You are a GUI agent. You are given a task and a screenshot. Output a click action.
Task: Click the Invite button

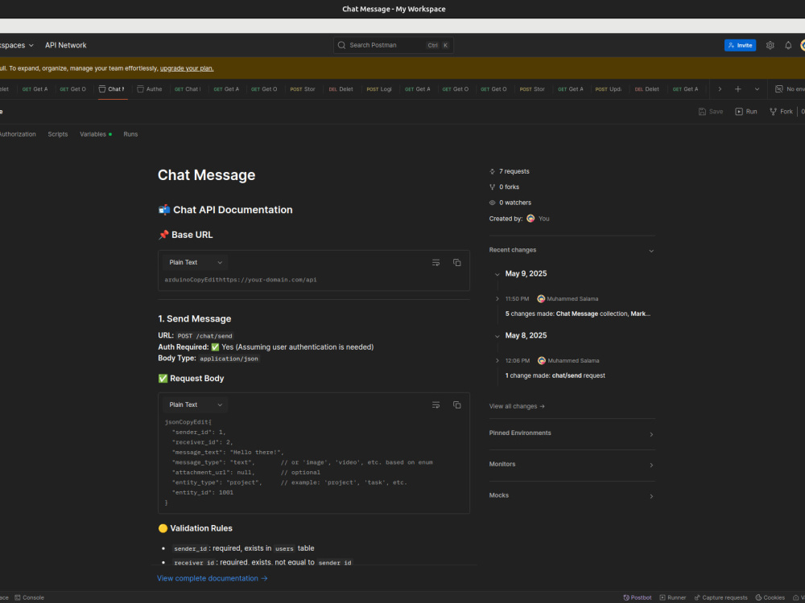pyautogui.click(x=740, y=45)
